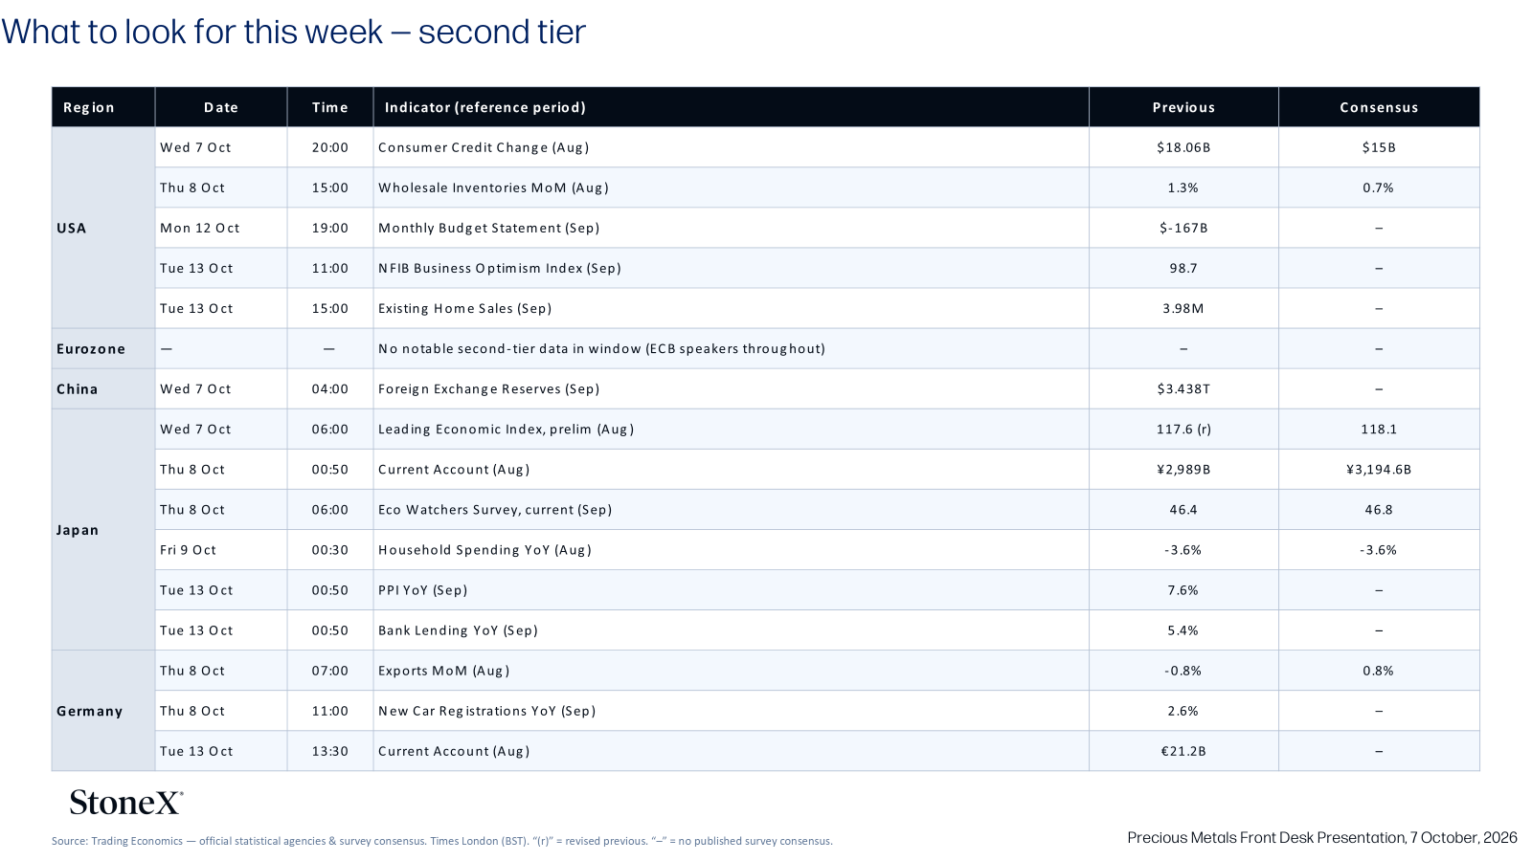Image resolution: width=1532 pixels, height=861 pixels.
Task: Select the '3.98M' previous value
Action: (1183, 308)
